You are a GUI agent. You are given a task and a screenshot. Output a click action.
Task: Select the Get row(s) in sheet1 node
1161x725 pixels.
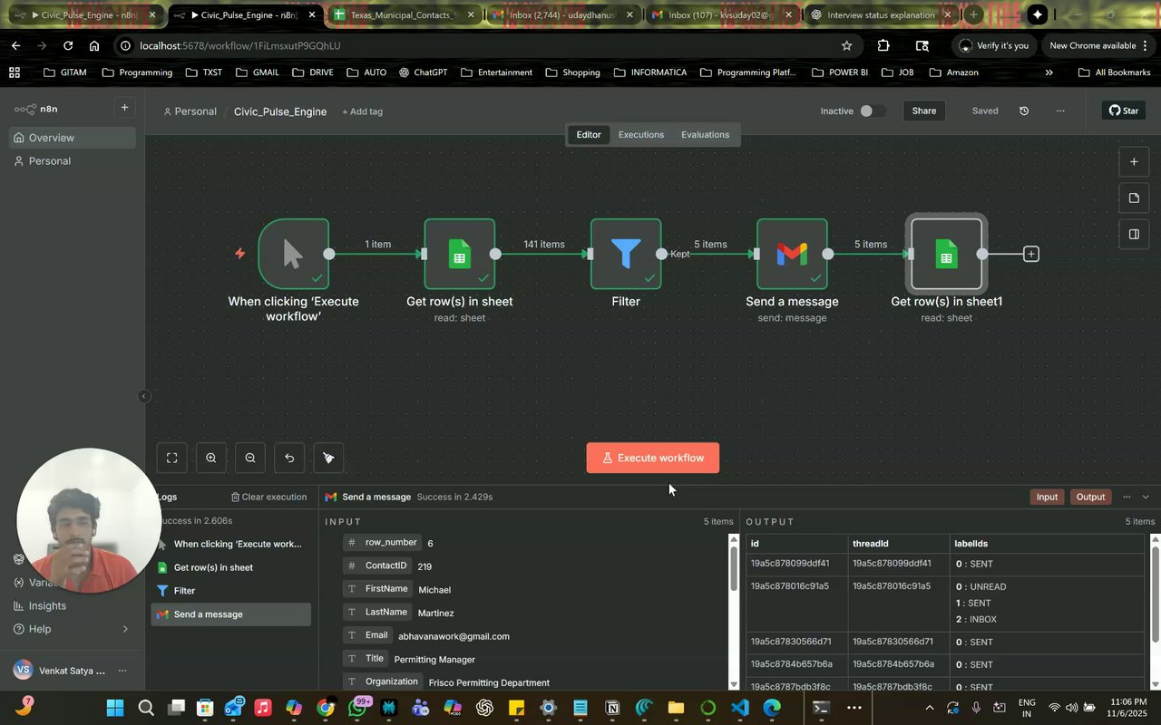[946, 254]
